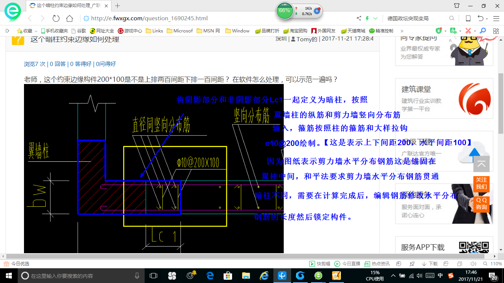Click the CAD drawing image
Screen dimensions: 504x283
coord(154,168)
